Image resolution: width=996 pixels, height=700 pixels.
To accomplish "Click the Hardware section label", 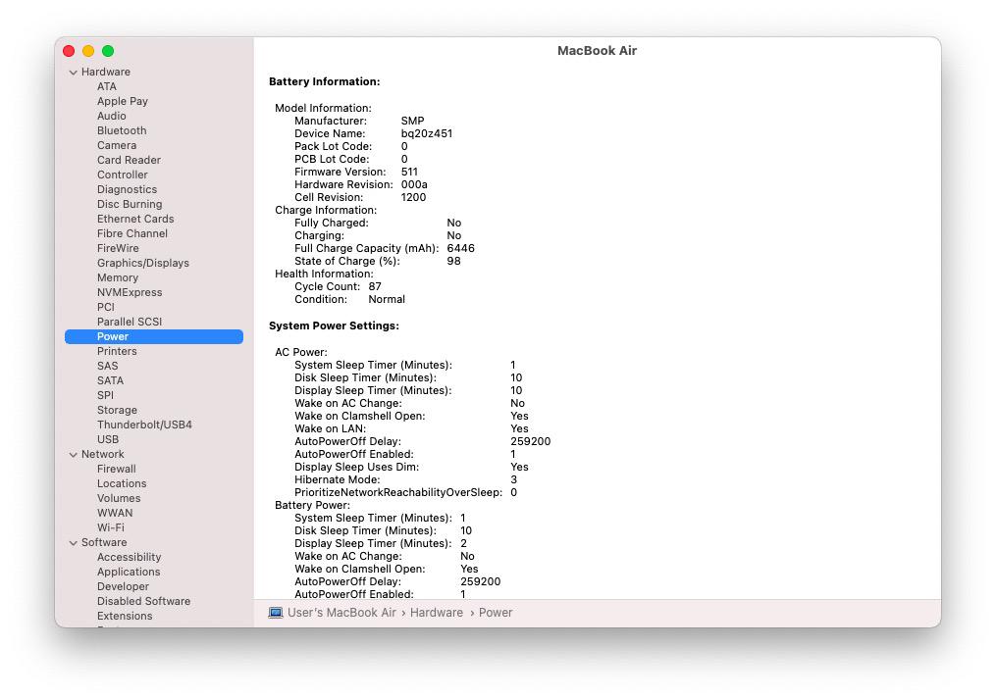I will coord(105,72).
